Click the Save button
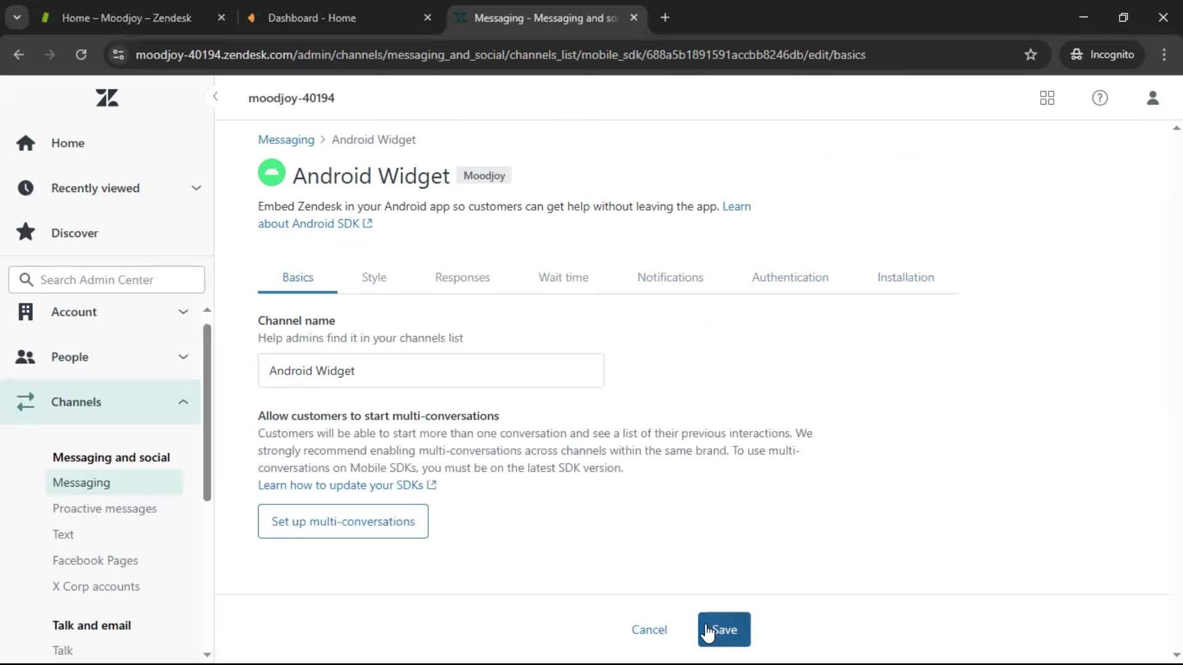 (724, 629)
